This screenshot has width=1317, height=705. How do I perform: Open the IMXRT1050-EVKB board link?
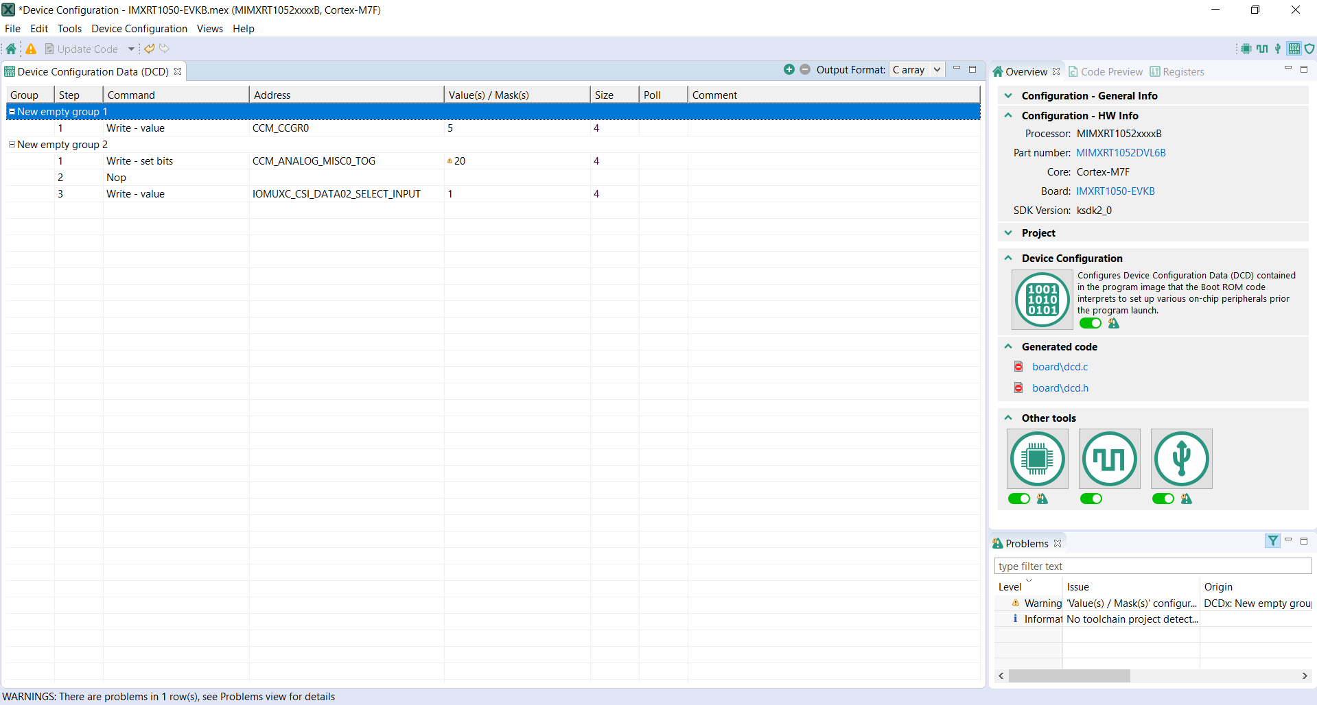(x=1115, y=191)
